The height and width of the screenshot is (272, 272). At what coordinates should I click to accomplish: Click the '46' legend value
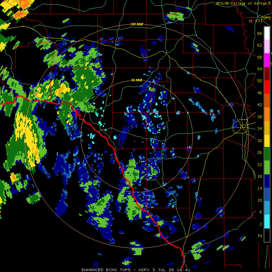260,93
